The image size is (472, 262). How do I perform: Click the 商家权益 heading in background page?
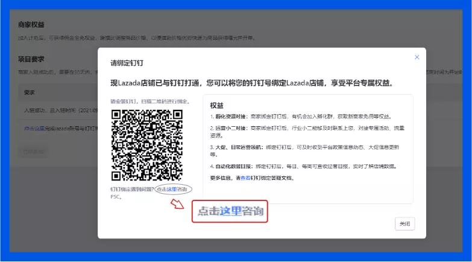point(31,25)
